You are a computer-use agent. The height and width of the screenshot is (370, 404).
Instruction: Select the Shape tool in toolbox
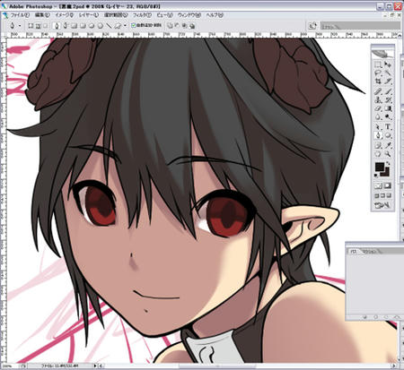tap(388, 135)
